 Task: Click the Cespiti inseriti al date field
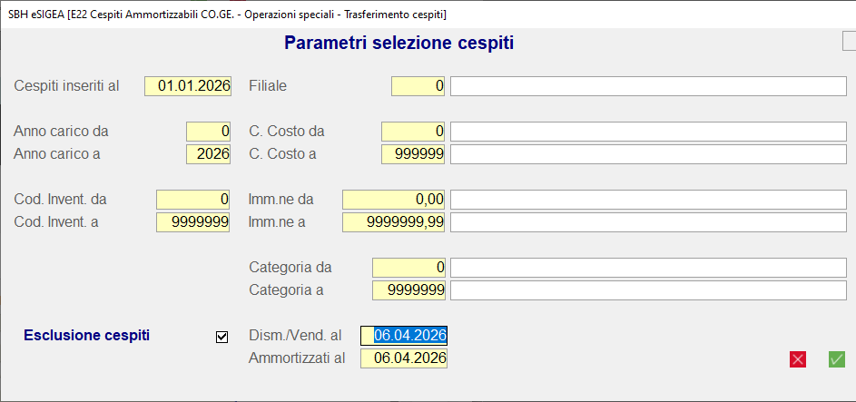click(x=188, y=86)
